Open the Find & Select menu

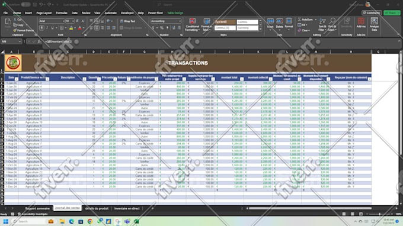pos(332,25)
